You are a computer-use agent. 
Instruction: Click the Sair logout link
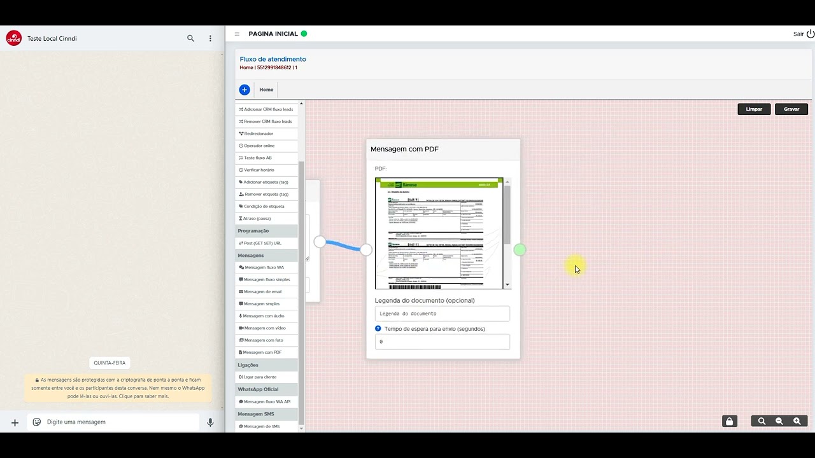click(798, 34)
